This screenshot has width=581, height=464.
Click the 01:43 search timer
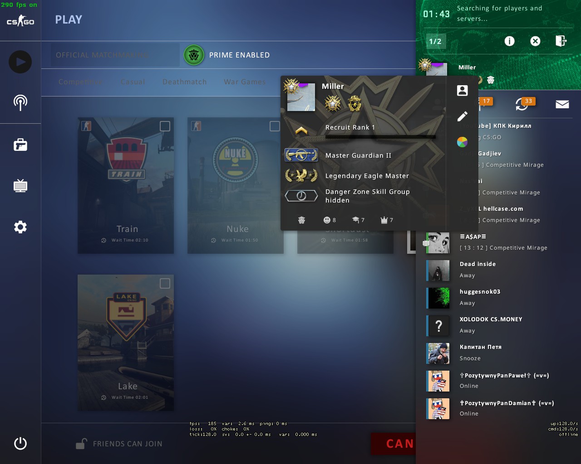[436, 14]
